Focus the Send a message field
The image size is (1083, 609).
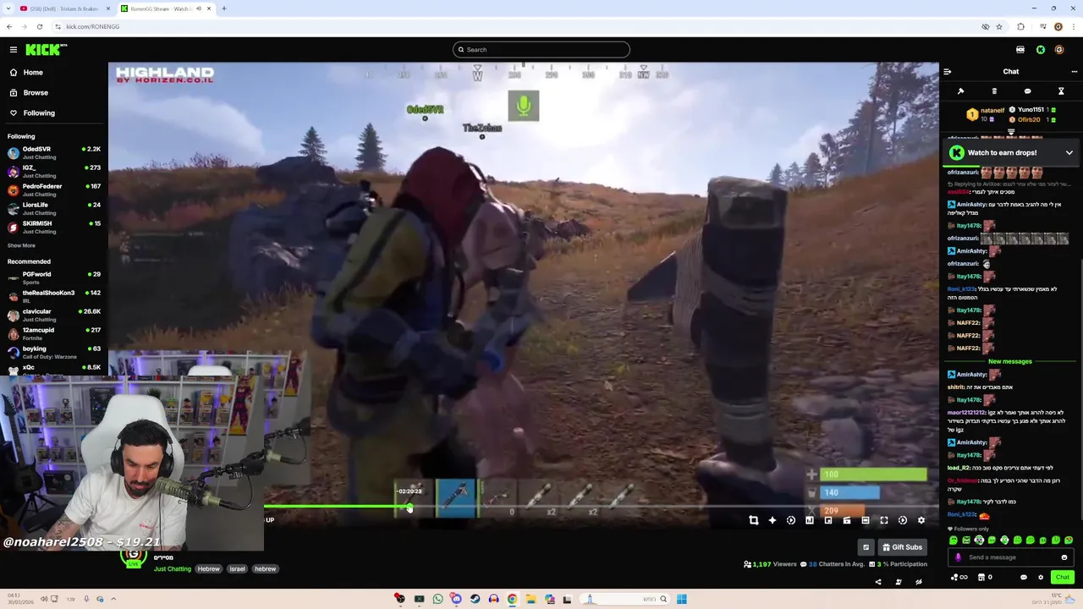pyautogui.click(x=1011, y=557)
